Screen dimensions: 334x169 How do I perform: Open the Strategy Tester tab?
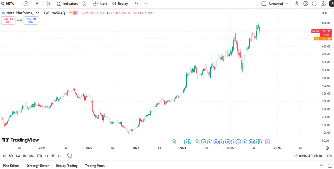(x=38, y=166)
